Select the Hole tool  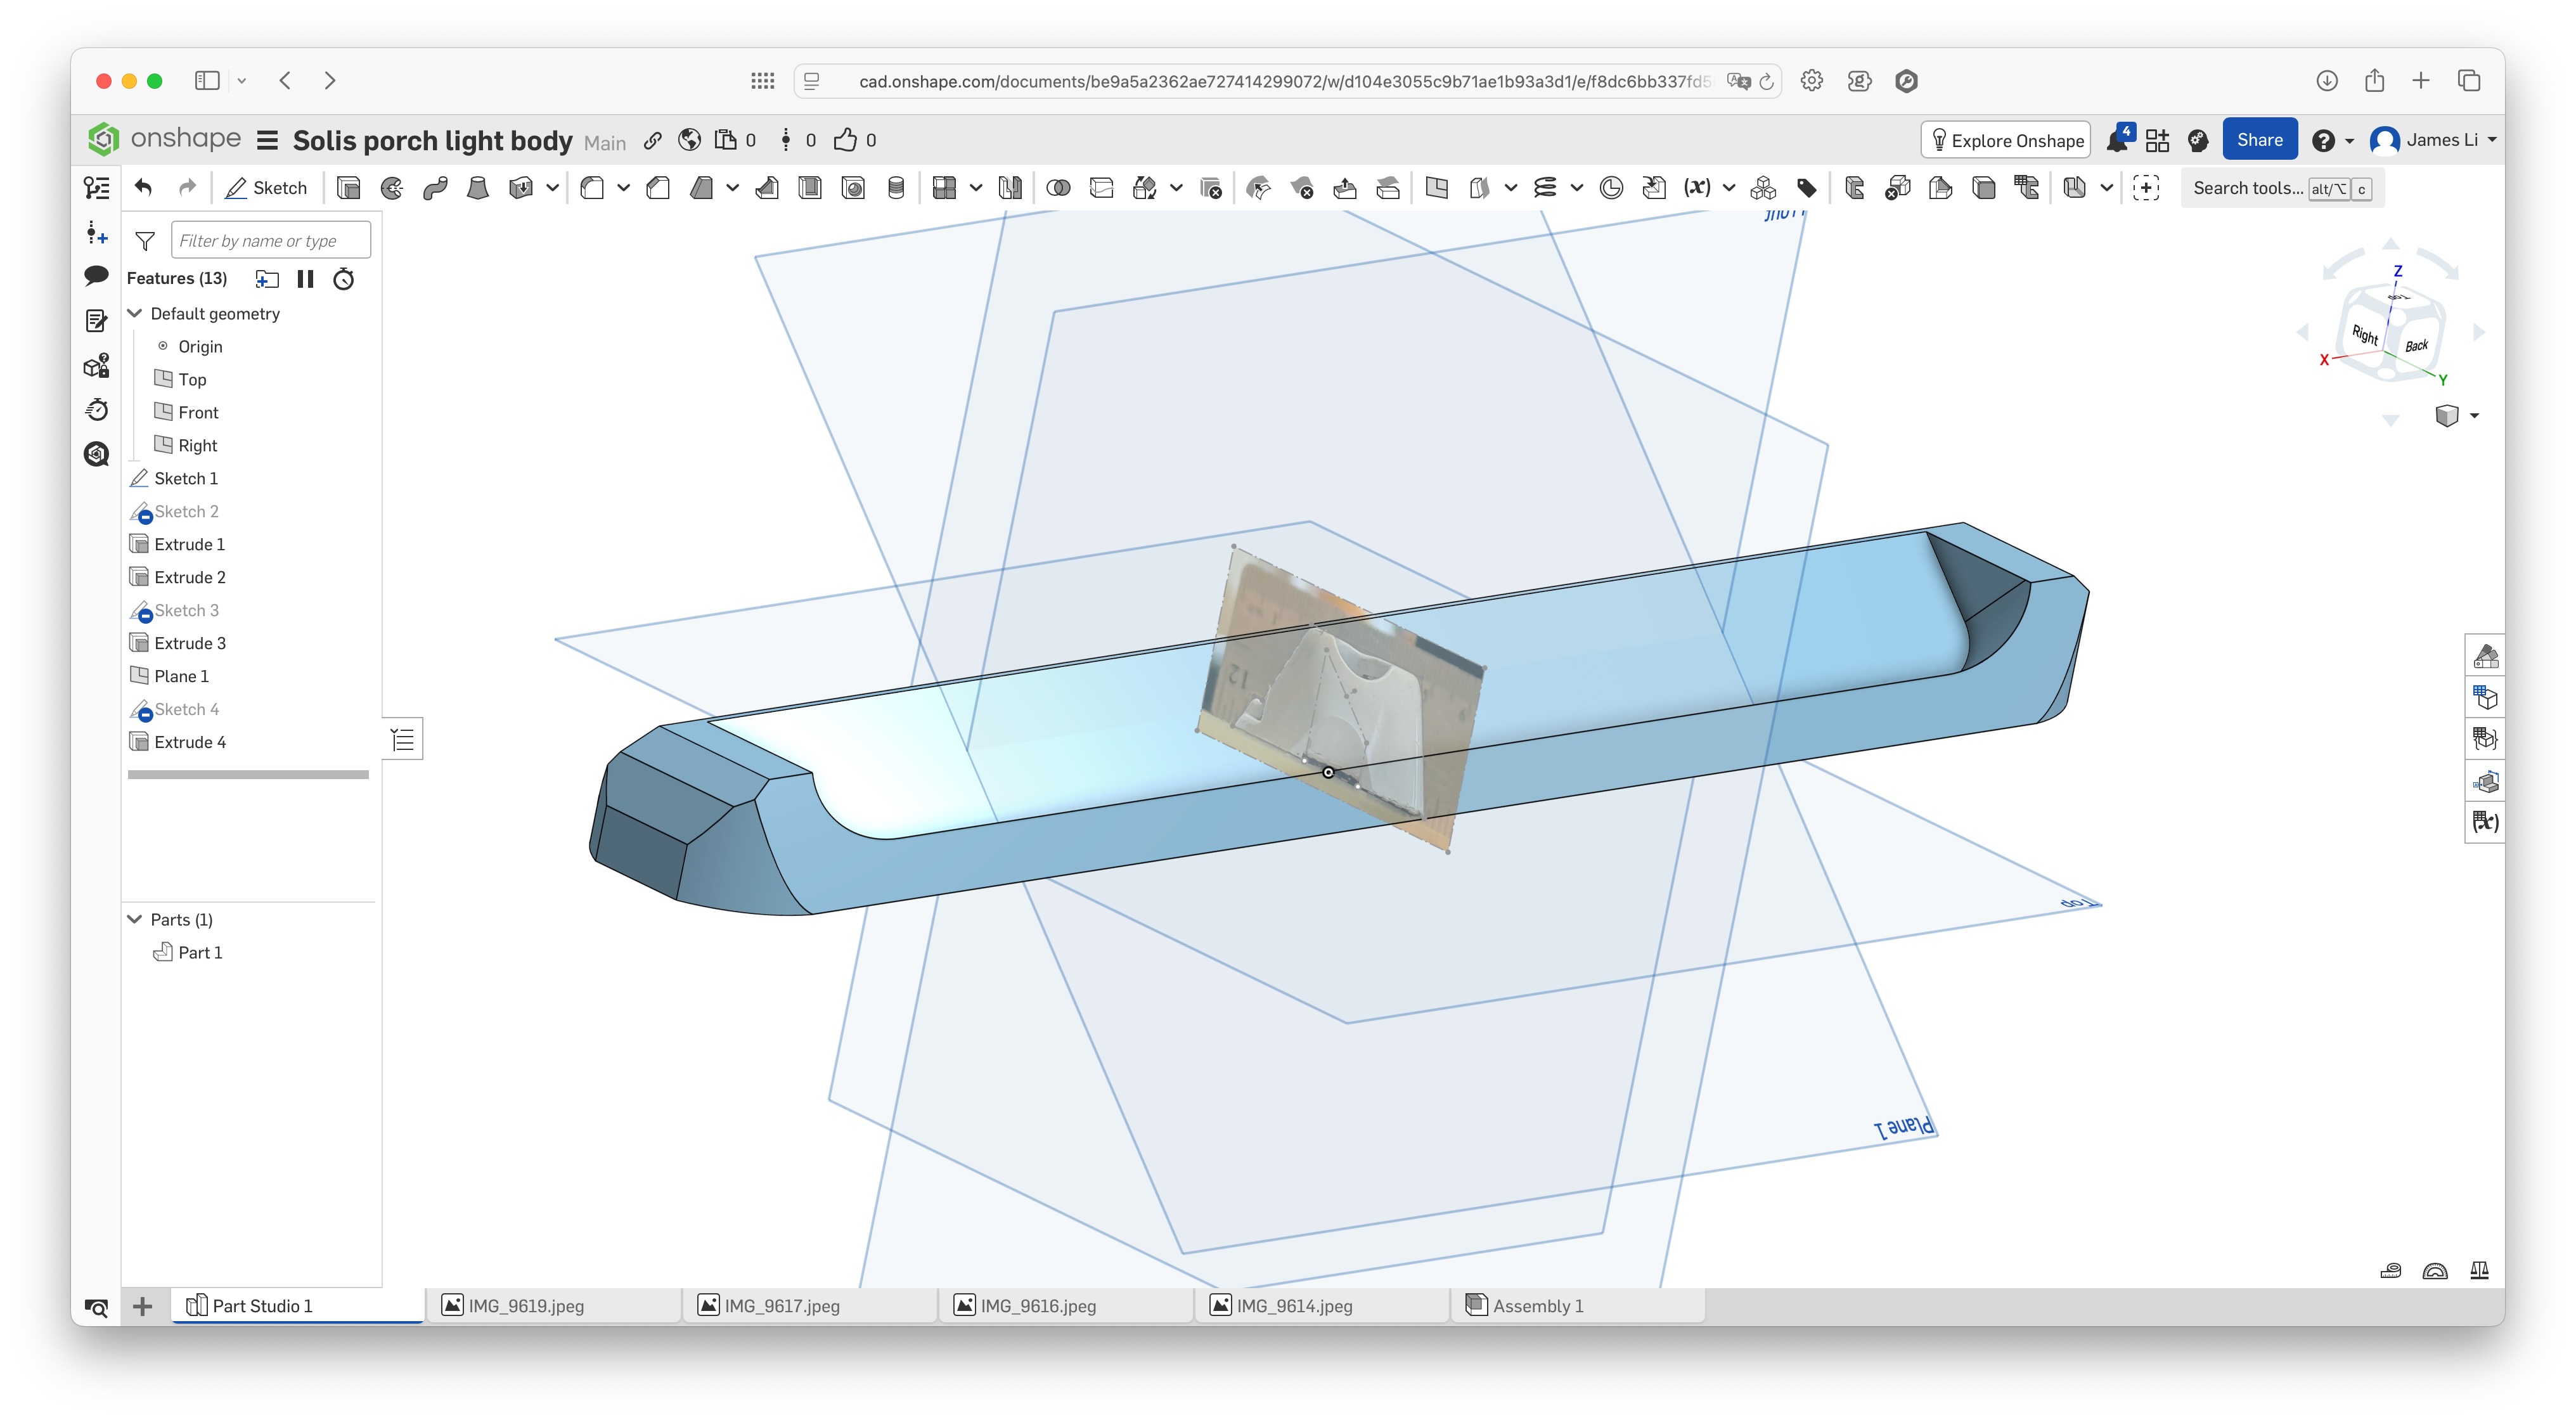[x=853, y=188]
